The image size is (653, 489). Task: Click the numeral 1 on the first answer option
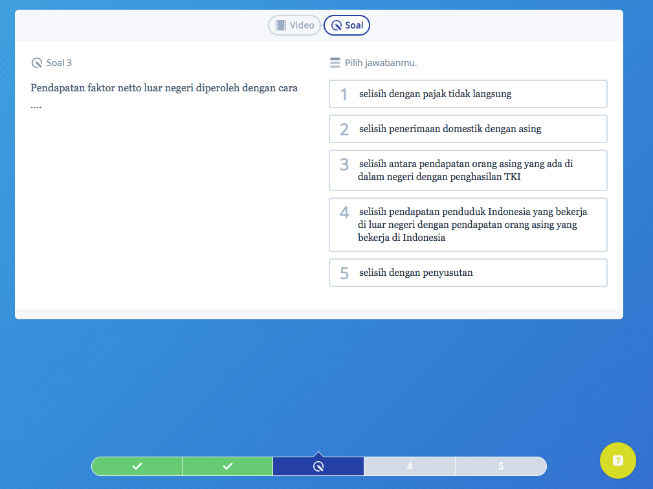(344, 94)
